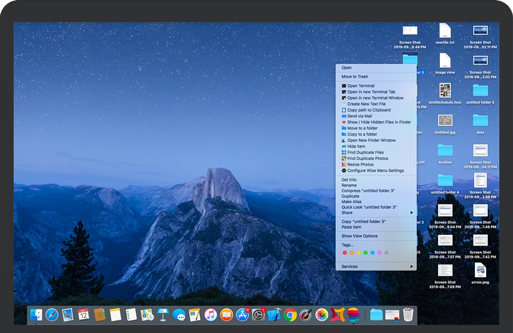Apply the red tag color
This screenshot has height=333, width=513.
click(x=345, y=253)
